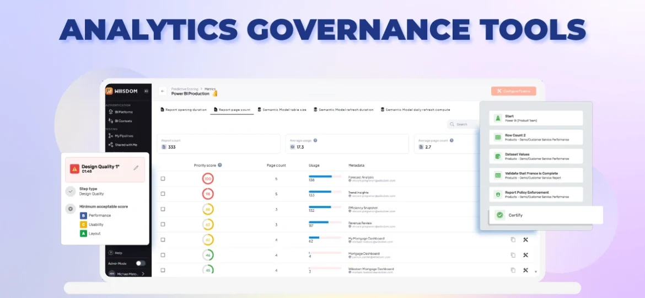This screenshot has width=645, height=298.
Task: Click the red warning icon on Design Quality card
Action: (74, 169)
